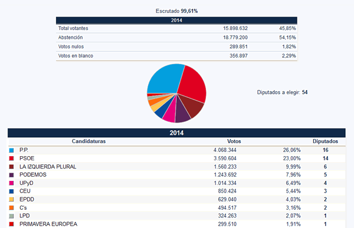
Task: Click the PODEMOS vote count 1.243.692
Action: 225,175
